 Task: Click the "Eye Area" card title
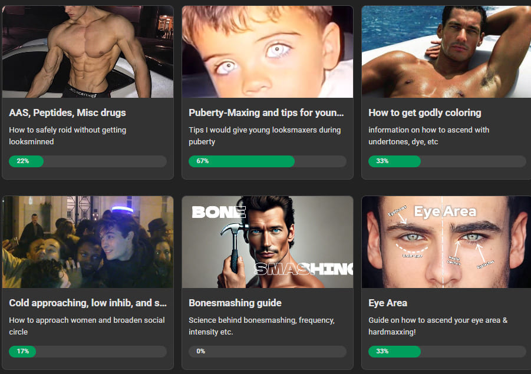click(x=388, y=303)
